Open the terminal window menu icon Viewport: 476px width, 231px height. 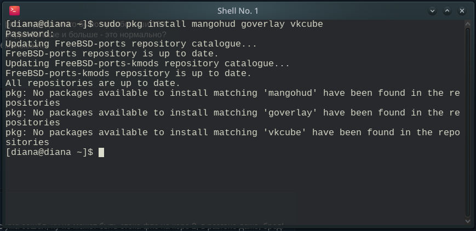coord(14,10)
